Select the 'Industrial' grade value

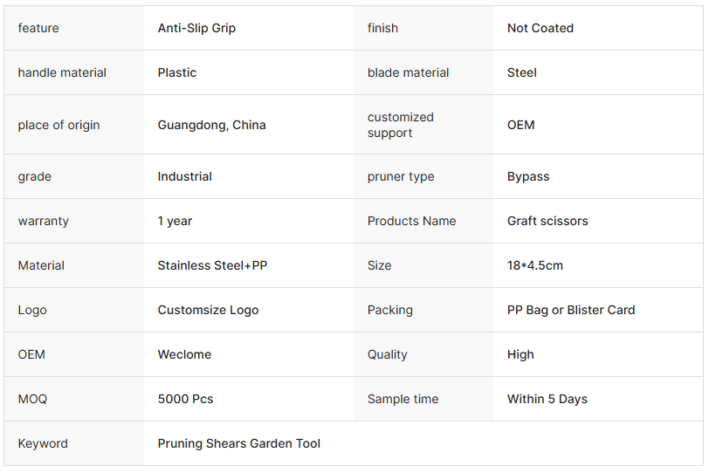(184, 176)
